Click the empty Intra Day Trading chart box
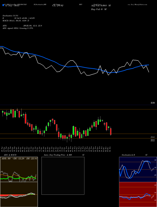Screen dimensions: 157x207 [63, 176]
